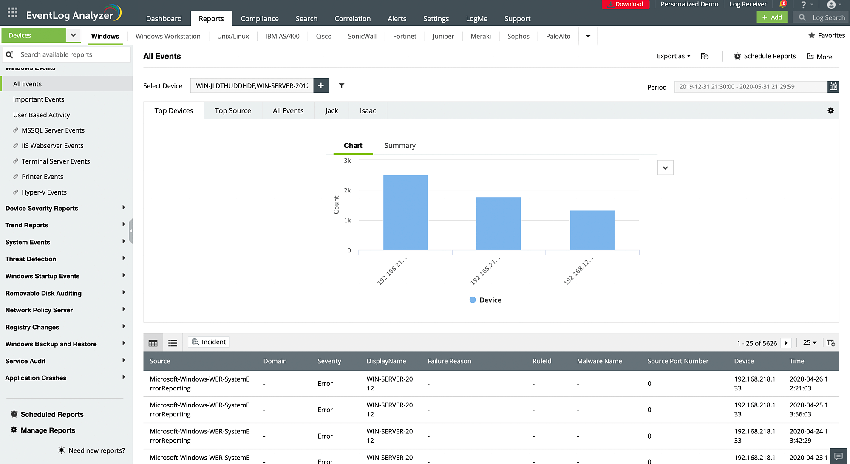This screenshot has height=464, width=850.
Task: Click the Scheduled Reports link in sidebar
Action: point(53,414)
